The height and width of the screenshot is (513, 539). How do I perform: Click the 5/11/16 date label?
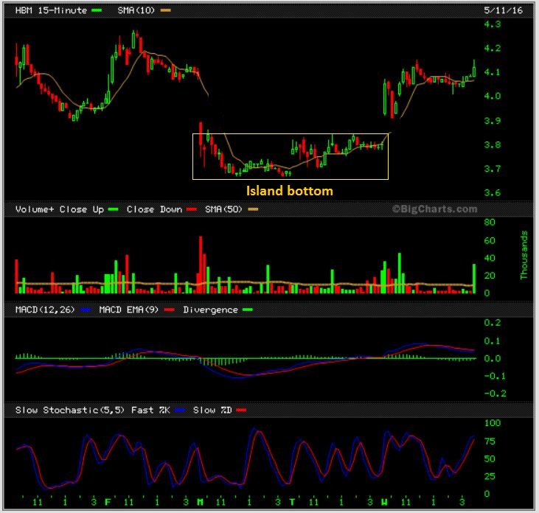point(504,10)
